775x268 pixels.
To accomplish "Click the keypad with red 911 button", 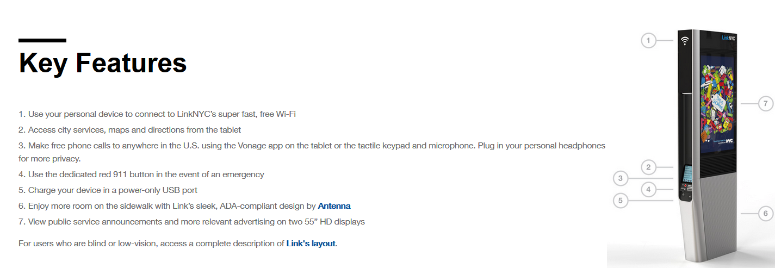I will [x=687, y=189].
